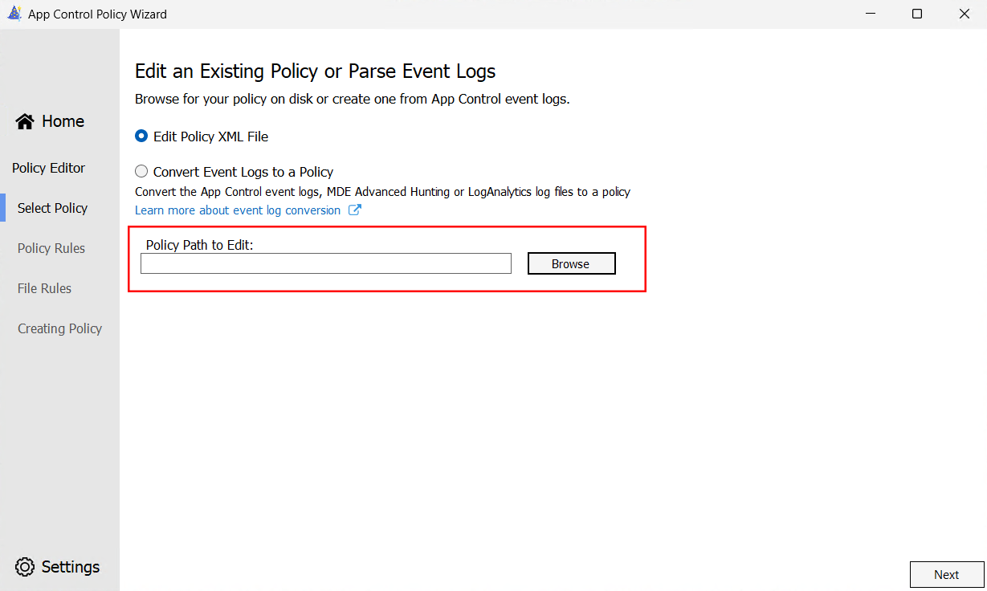Image resolution: width=987 pixels, height=591 pixels.
Task: Click the Policy Path to Edit text field
Action: click(x=326, y=263)
